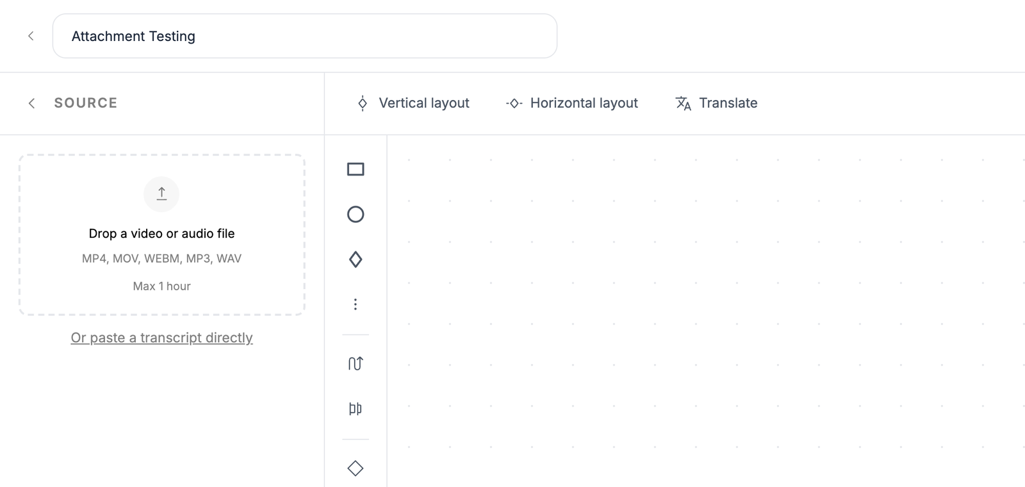Apply Vertical layout
Image resolution: width=1025 pixels, height=487 pixels.
413,103
